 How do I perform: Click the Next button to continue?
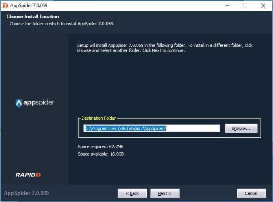165,193
